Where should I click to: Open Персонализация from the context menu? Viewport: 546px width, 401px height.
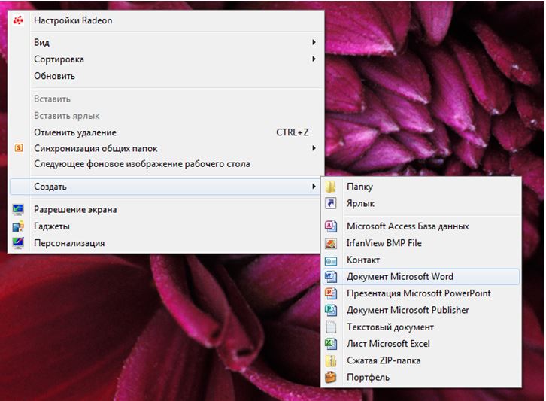(x=69, y=243)
